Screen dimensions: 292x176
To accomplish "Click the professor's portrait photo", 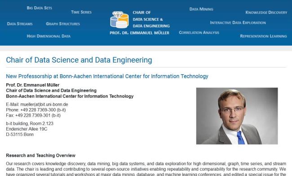I will click(237, 116).
